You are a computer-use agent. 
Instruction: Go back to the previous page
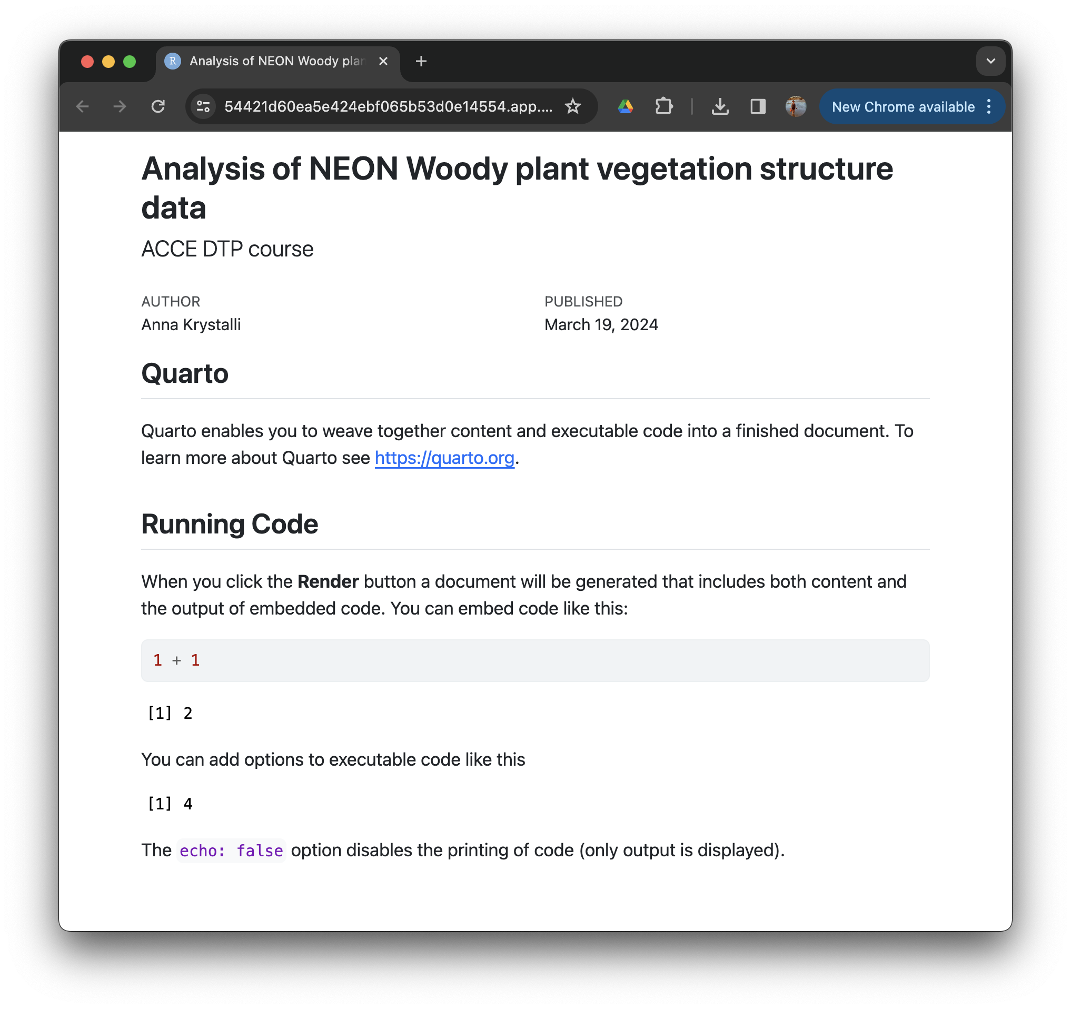(83, 107)
